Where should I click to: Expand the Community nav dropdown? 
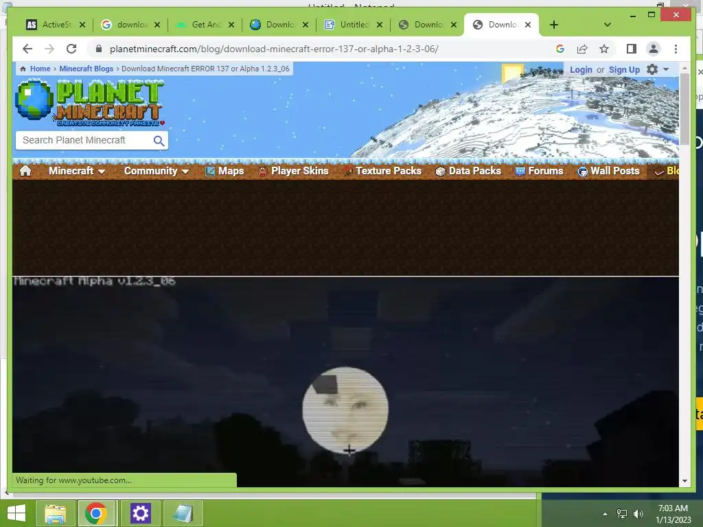pos(156,171)
